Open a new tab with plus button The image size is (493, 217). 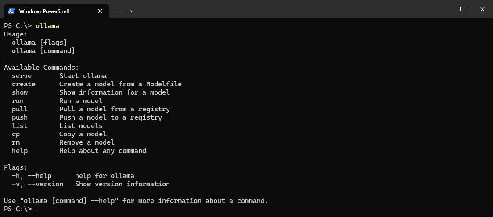pos(119,11)
